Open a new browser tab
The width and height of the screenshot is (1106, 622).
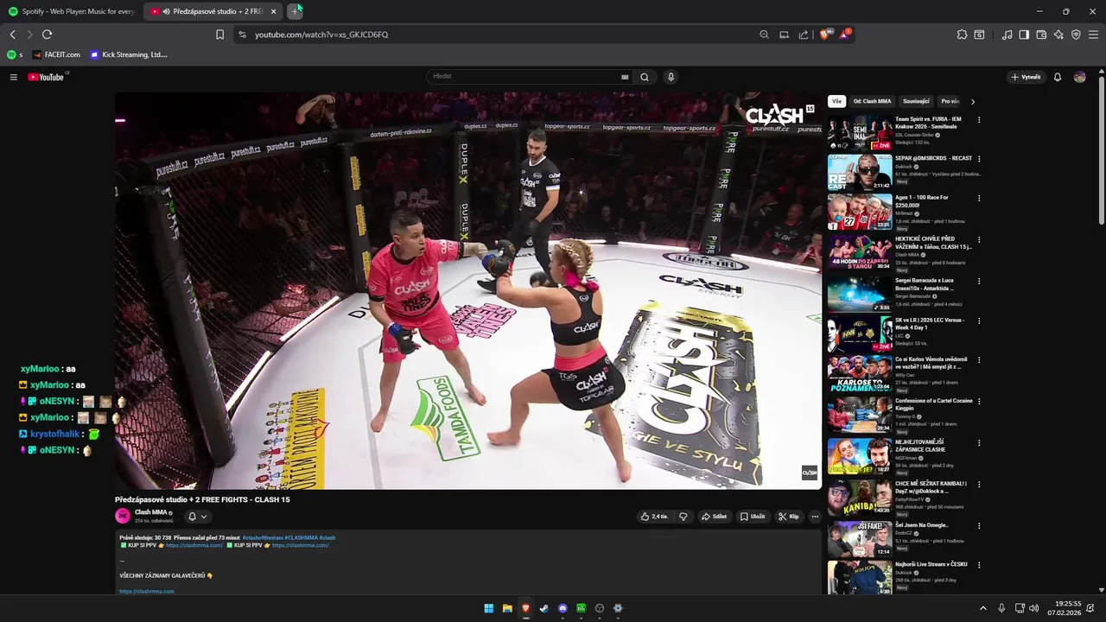click(x=295, y=11)
